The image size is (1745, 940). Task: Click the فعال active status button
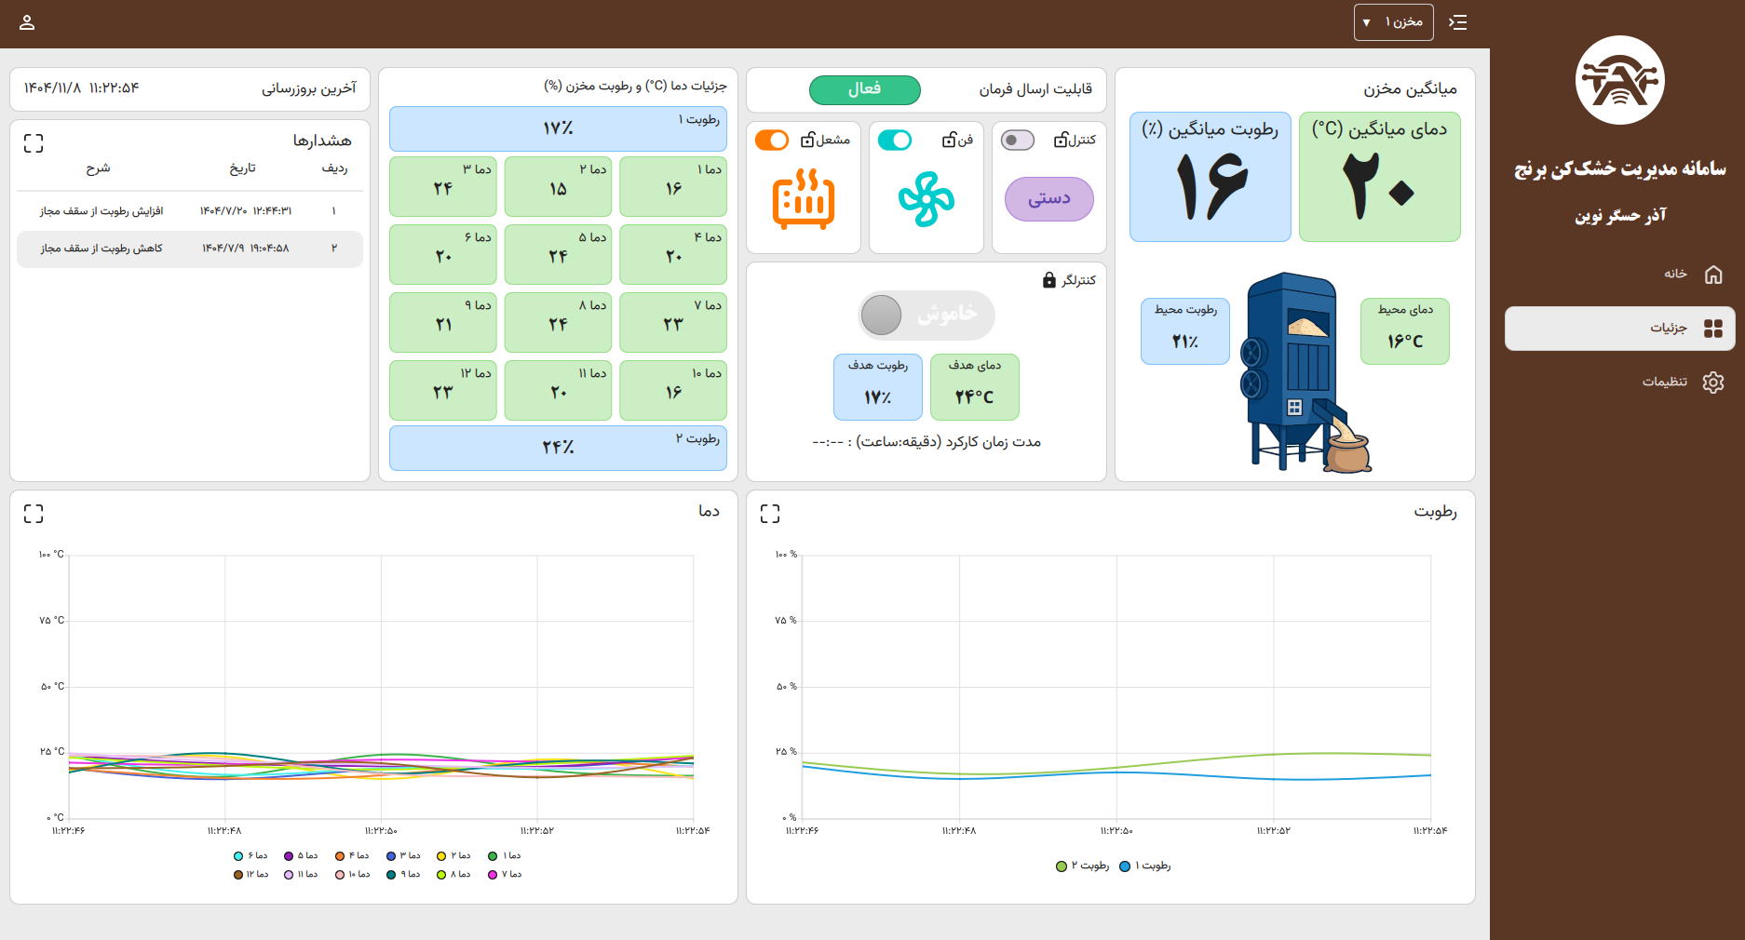[864, 89]
